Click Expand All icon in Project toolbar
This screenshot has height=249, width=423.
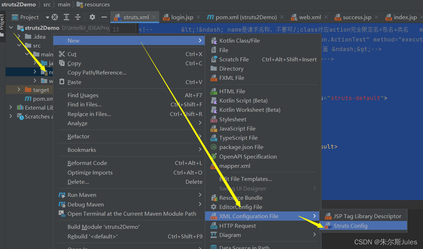pos(66,17)
